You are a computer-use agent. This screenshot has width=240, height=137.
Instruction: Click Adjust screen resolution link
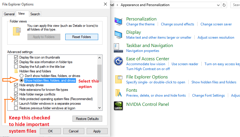216,37
